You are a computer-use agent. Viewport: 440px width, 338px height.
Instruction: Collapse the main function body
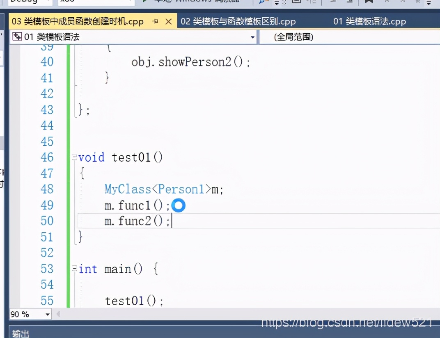coord(74,269)
